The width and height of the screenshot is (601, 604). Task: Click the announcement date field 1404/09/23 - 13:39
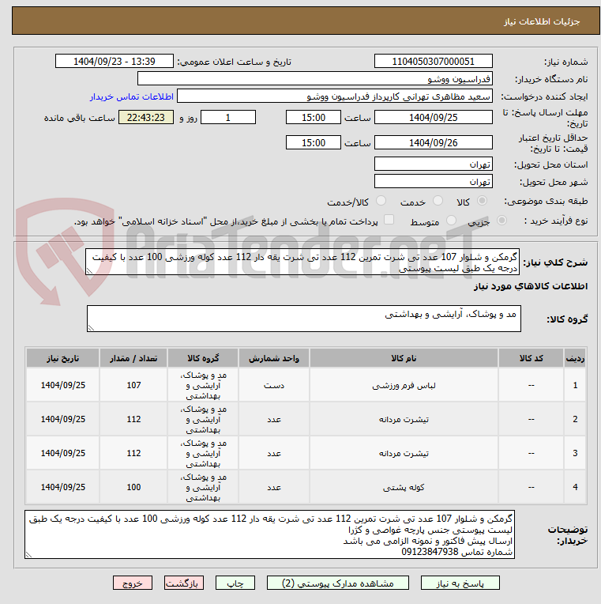pyautogui.click(x=115, y=61)
